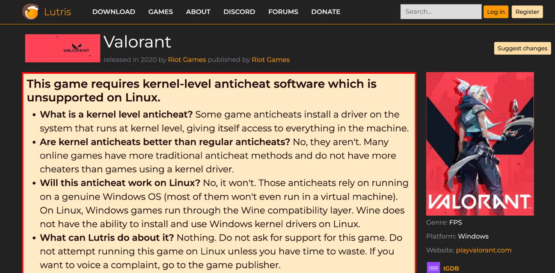Image resolution: width=555 pixels, height=273 pixels.
Task: Visit the FORUMS
Action: (x=283, y=12)
